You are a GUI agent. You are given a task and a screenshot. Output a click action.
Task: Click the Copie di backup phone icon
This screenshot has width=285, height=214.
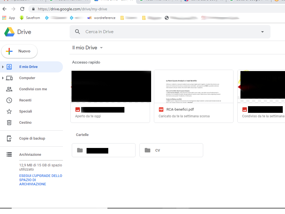point(9,138)
